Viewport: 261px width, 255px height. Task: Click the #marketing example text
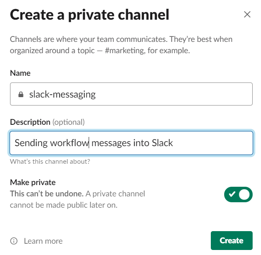point(125,51)
